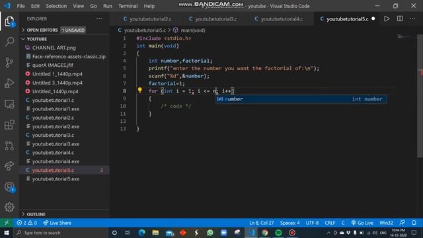Open Untitled 1_1440p.mp4 file
This screenshot has width=423, height=238.
pos(64,74)
